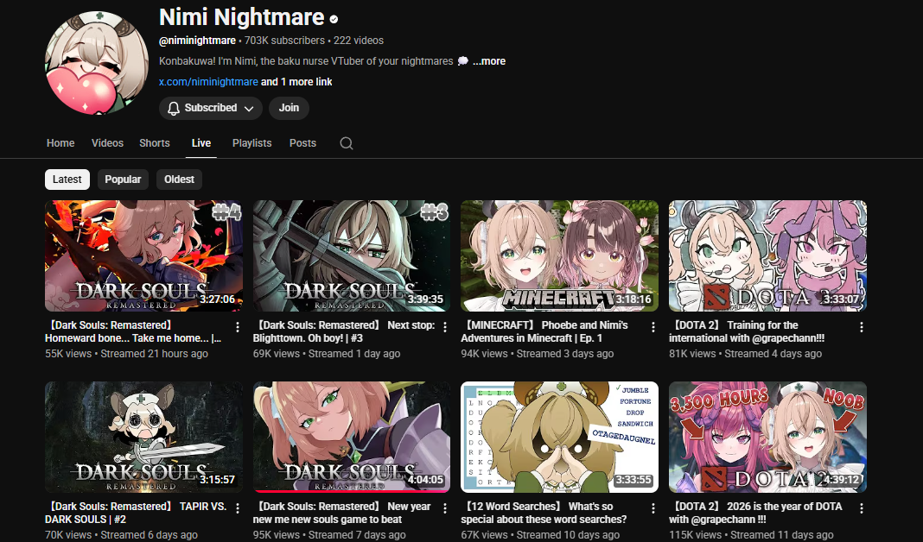Switch to the Home tab
The width and height of the screenshot is (923, 542).
click(x=60, y=143)
